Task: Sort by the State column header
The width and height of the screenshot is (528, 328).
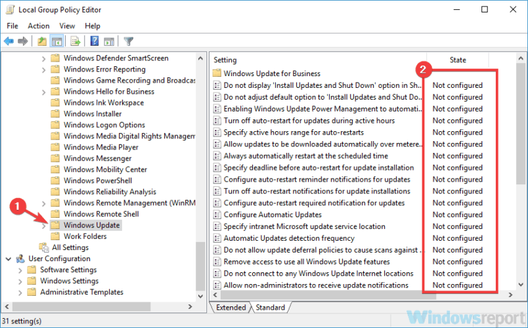Action: (457, 60)
